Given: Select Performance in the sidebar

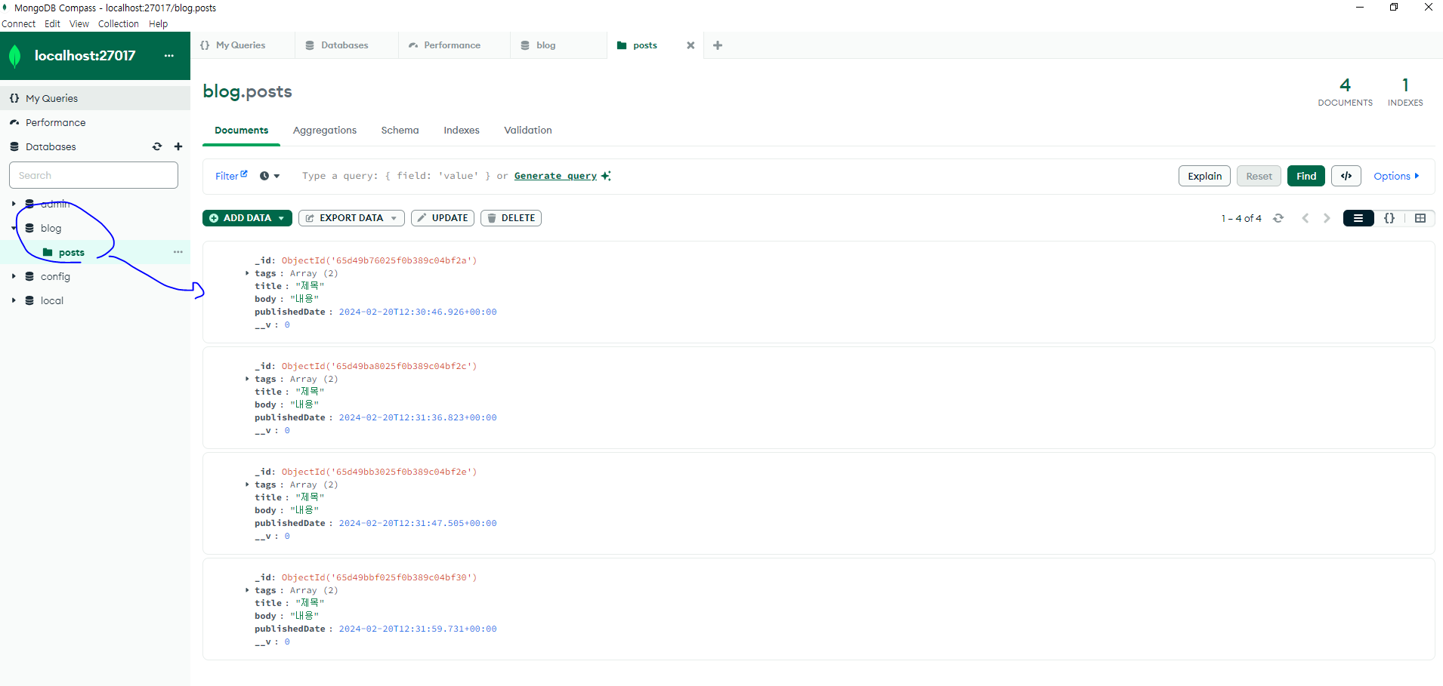Looking at the screenshot, I should point(95,122).
